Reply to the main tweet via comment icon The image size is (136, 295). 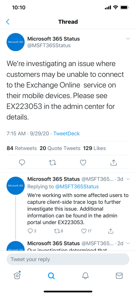pyautogui.click(x=22, y=162)
